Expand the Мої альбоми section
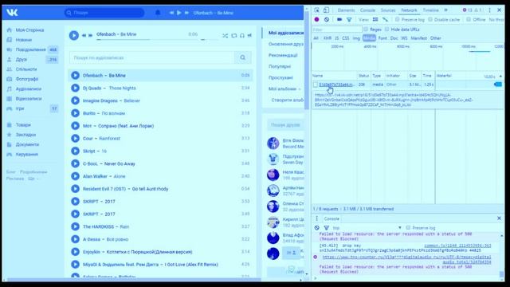 tap(284, 88)
